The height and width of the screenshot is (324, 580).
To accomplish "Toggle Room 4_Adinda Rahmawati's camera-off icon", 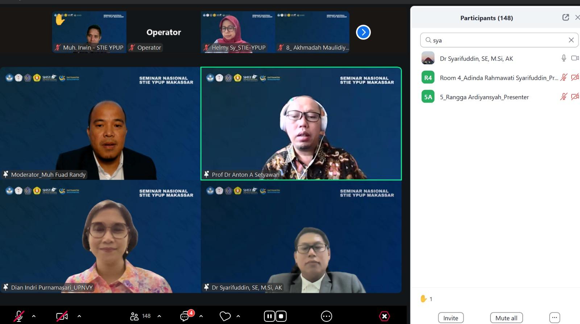I will [575, 77].
